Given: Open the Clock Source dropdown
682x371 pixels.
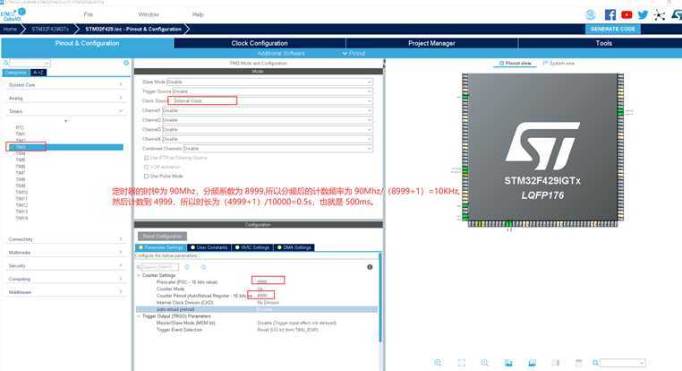Looking at the screenshot, I should coord(269,101).
